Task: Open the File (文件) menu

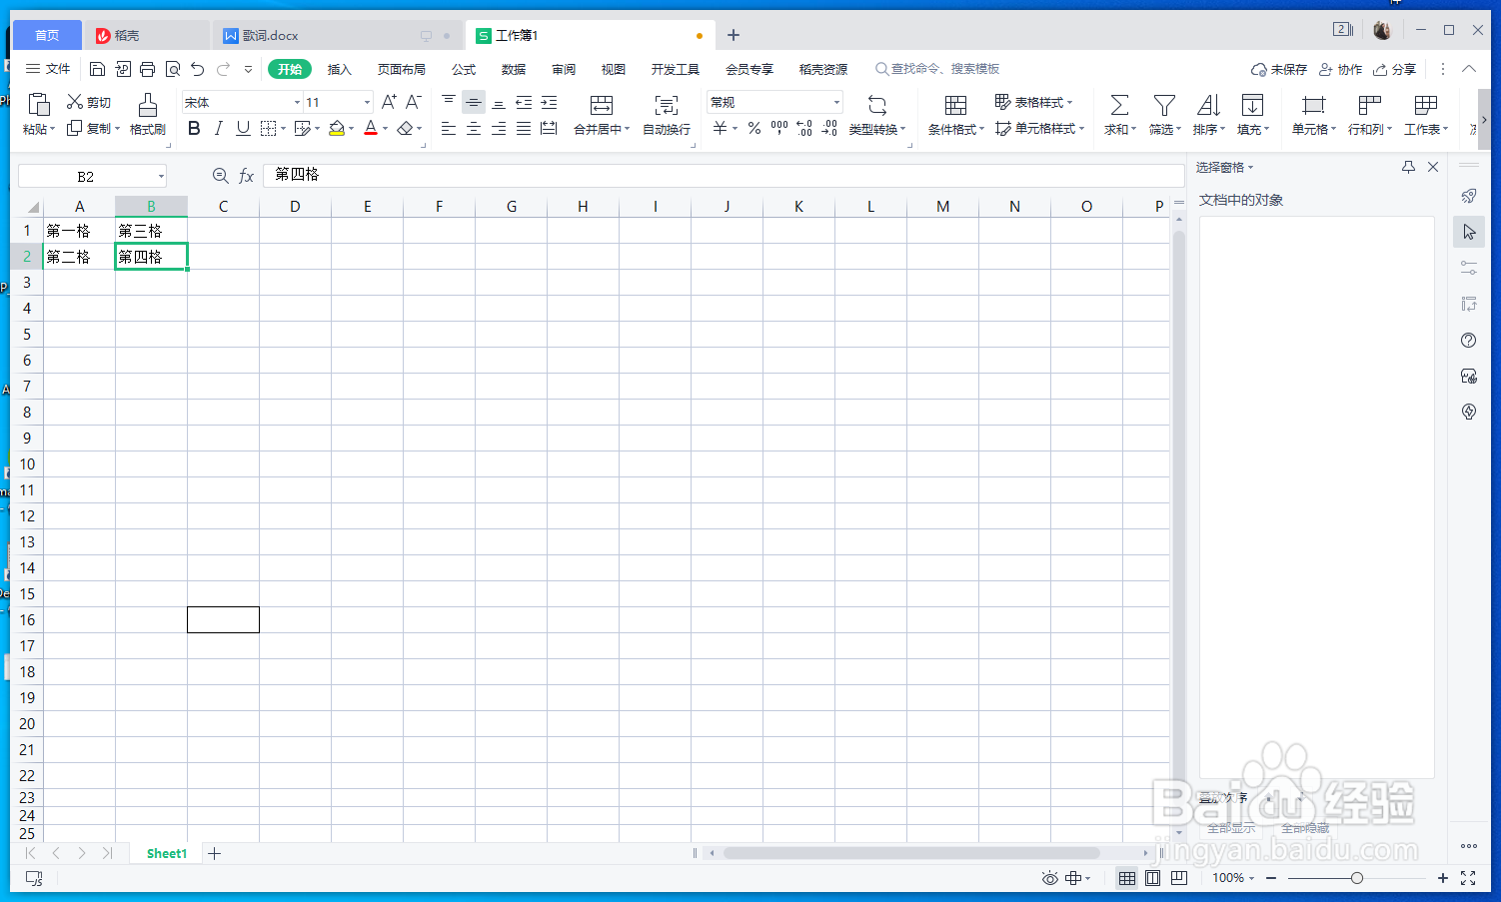Action: pyautogui.click(x=48, y=69)
